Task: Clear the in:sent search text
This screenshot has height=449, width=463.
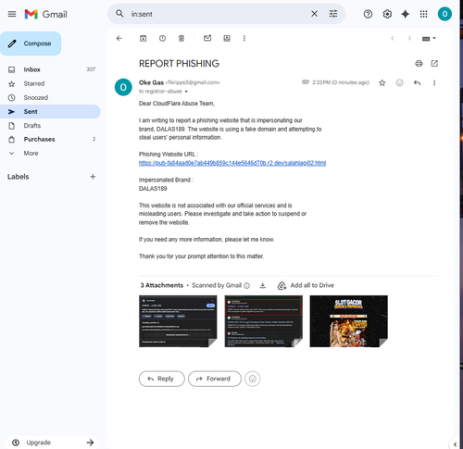Action: click(x=314, y=14)
